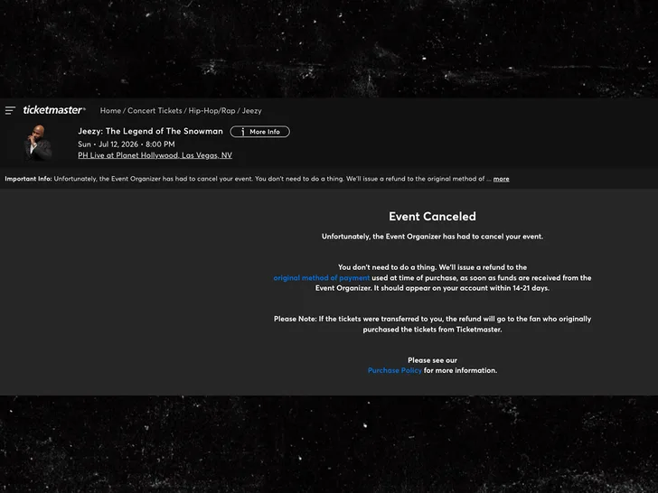Open the hamburger menu icon
This screenshot has height=493, width=658.
click(10, 110)
